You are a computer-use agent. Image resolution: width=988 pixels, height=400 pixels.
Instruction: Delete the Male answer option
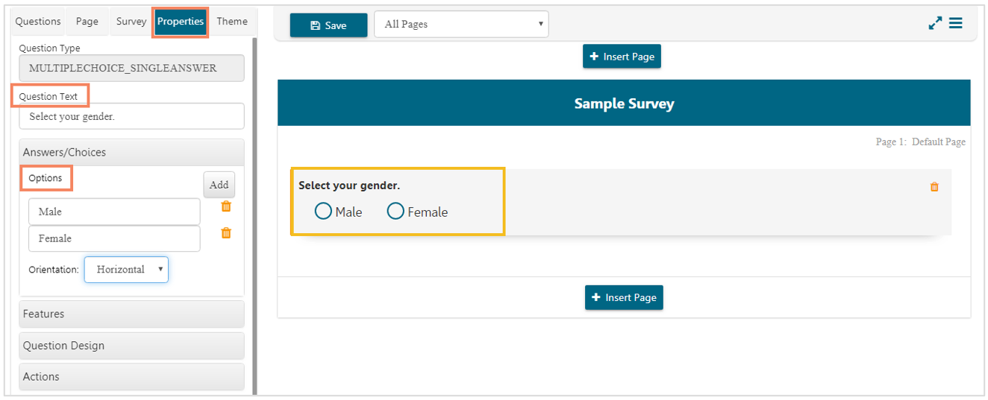[226, 207]
